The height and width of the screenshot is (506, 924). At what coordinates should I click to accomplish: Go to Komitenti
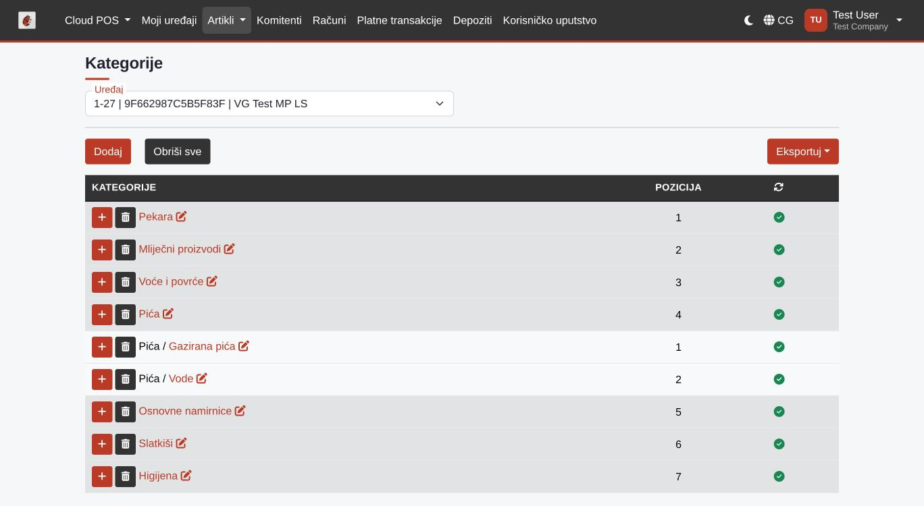[x=279, y=20]
